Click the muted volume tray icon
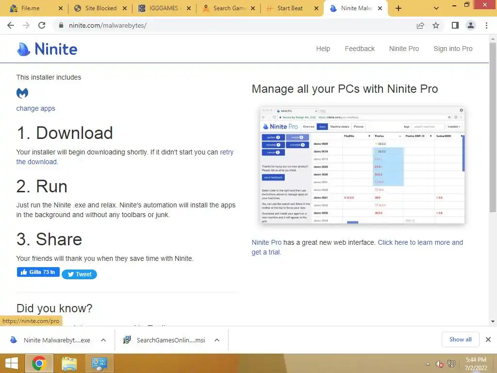Screen dimensions: 497x373 coord(439,364)
